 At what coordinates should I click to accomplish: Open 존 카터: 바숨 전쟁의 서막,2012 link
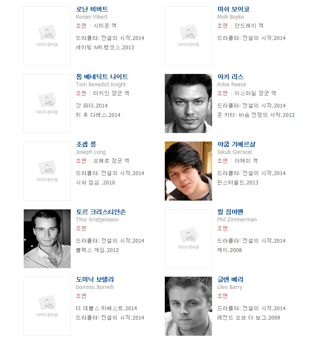(x=256, y=115)
